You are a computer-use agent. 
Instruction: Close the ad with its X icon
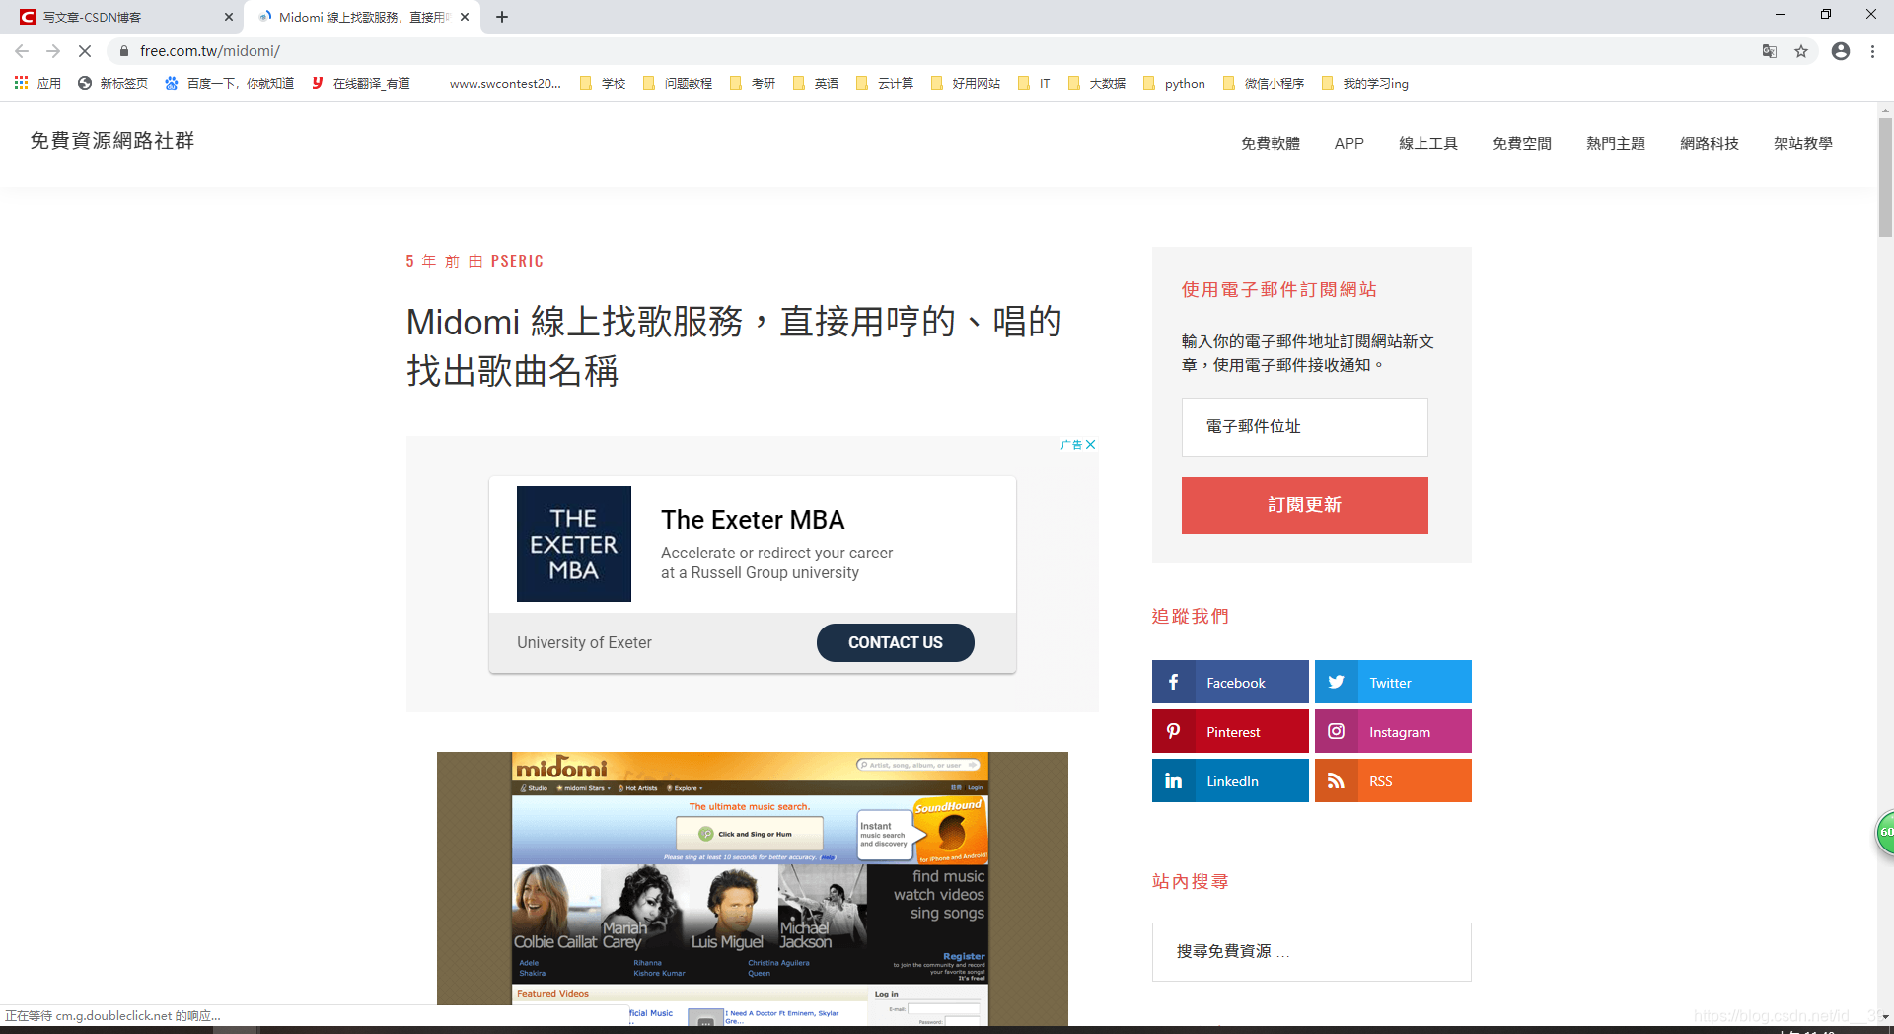[x=1091, y=445]
